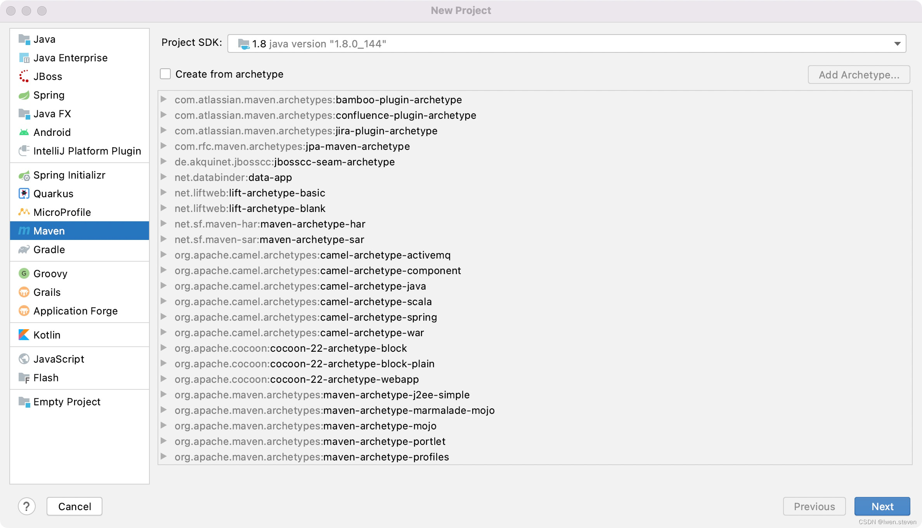
Task: Select camel-archetype-spring row text
Action: pyautogui.click(x=306, y=317)
